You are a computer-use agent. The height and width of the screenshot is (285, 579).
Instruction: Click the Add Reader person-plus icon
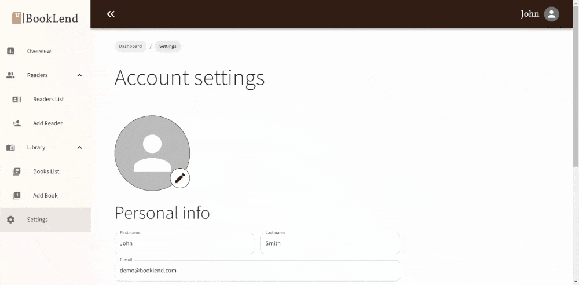point(17,123)
